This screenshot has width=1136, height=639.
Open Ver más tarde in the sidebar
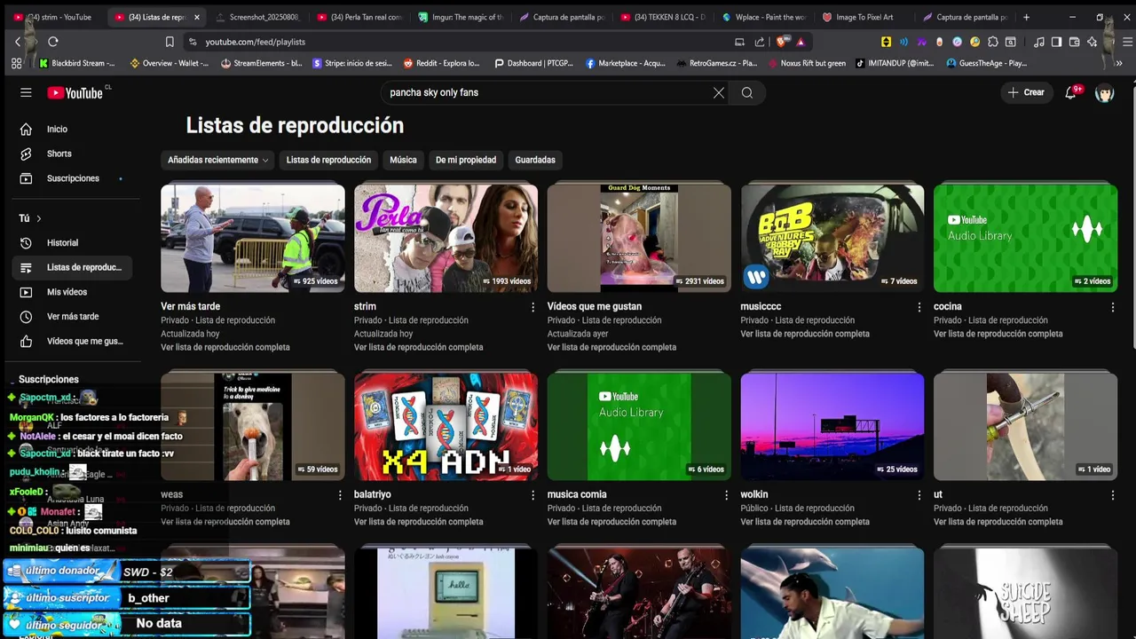coord(71,316)
